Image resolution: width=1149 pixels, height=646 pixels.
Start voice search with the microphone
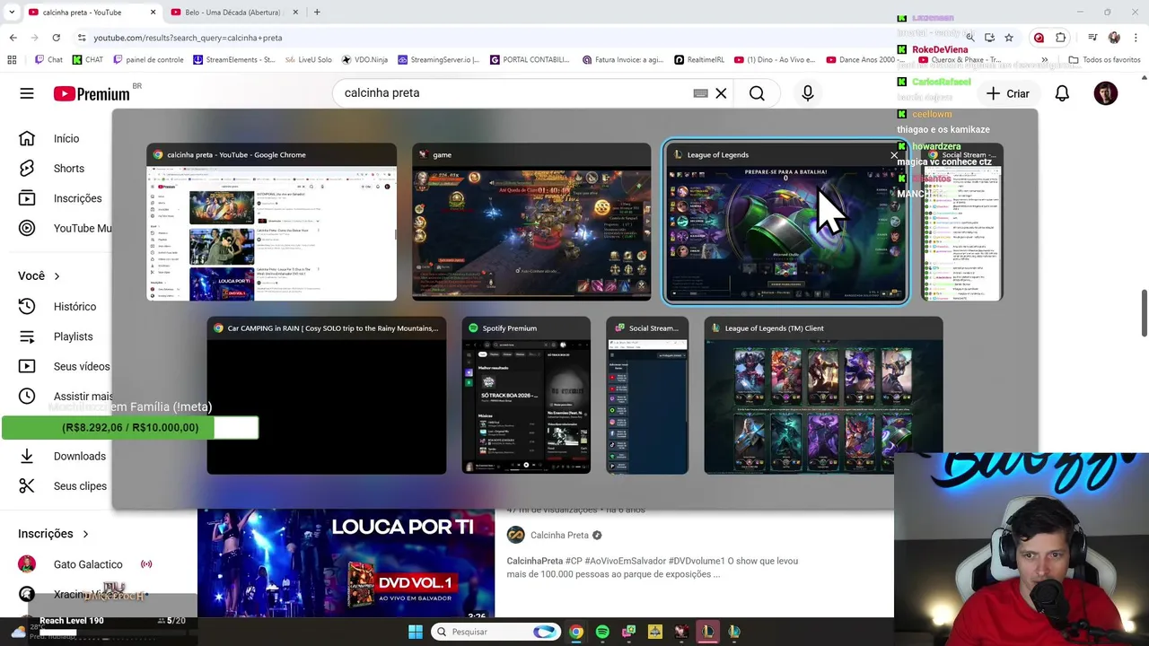pyautogui.click(x=807, y=93)
